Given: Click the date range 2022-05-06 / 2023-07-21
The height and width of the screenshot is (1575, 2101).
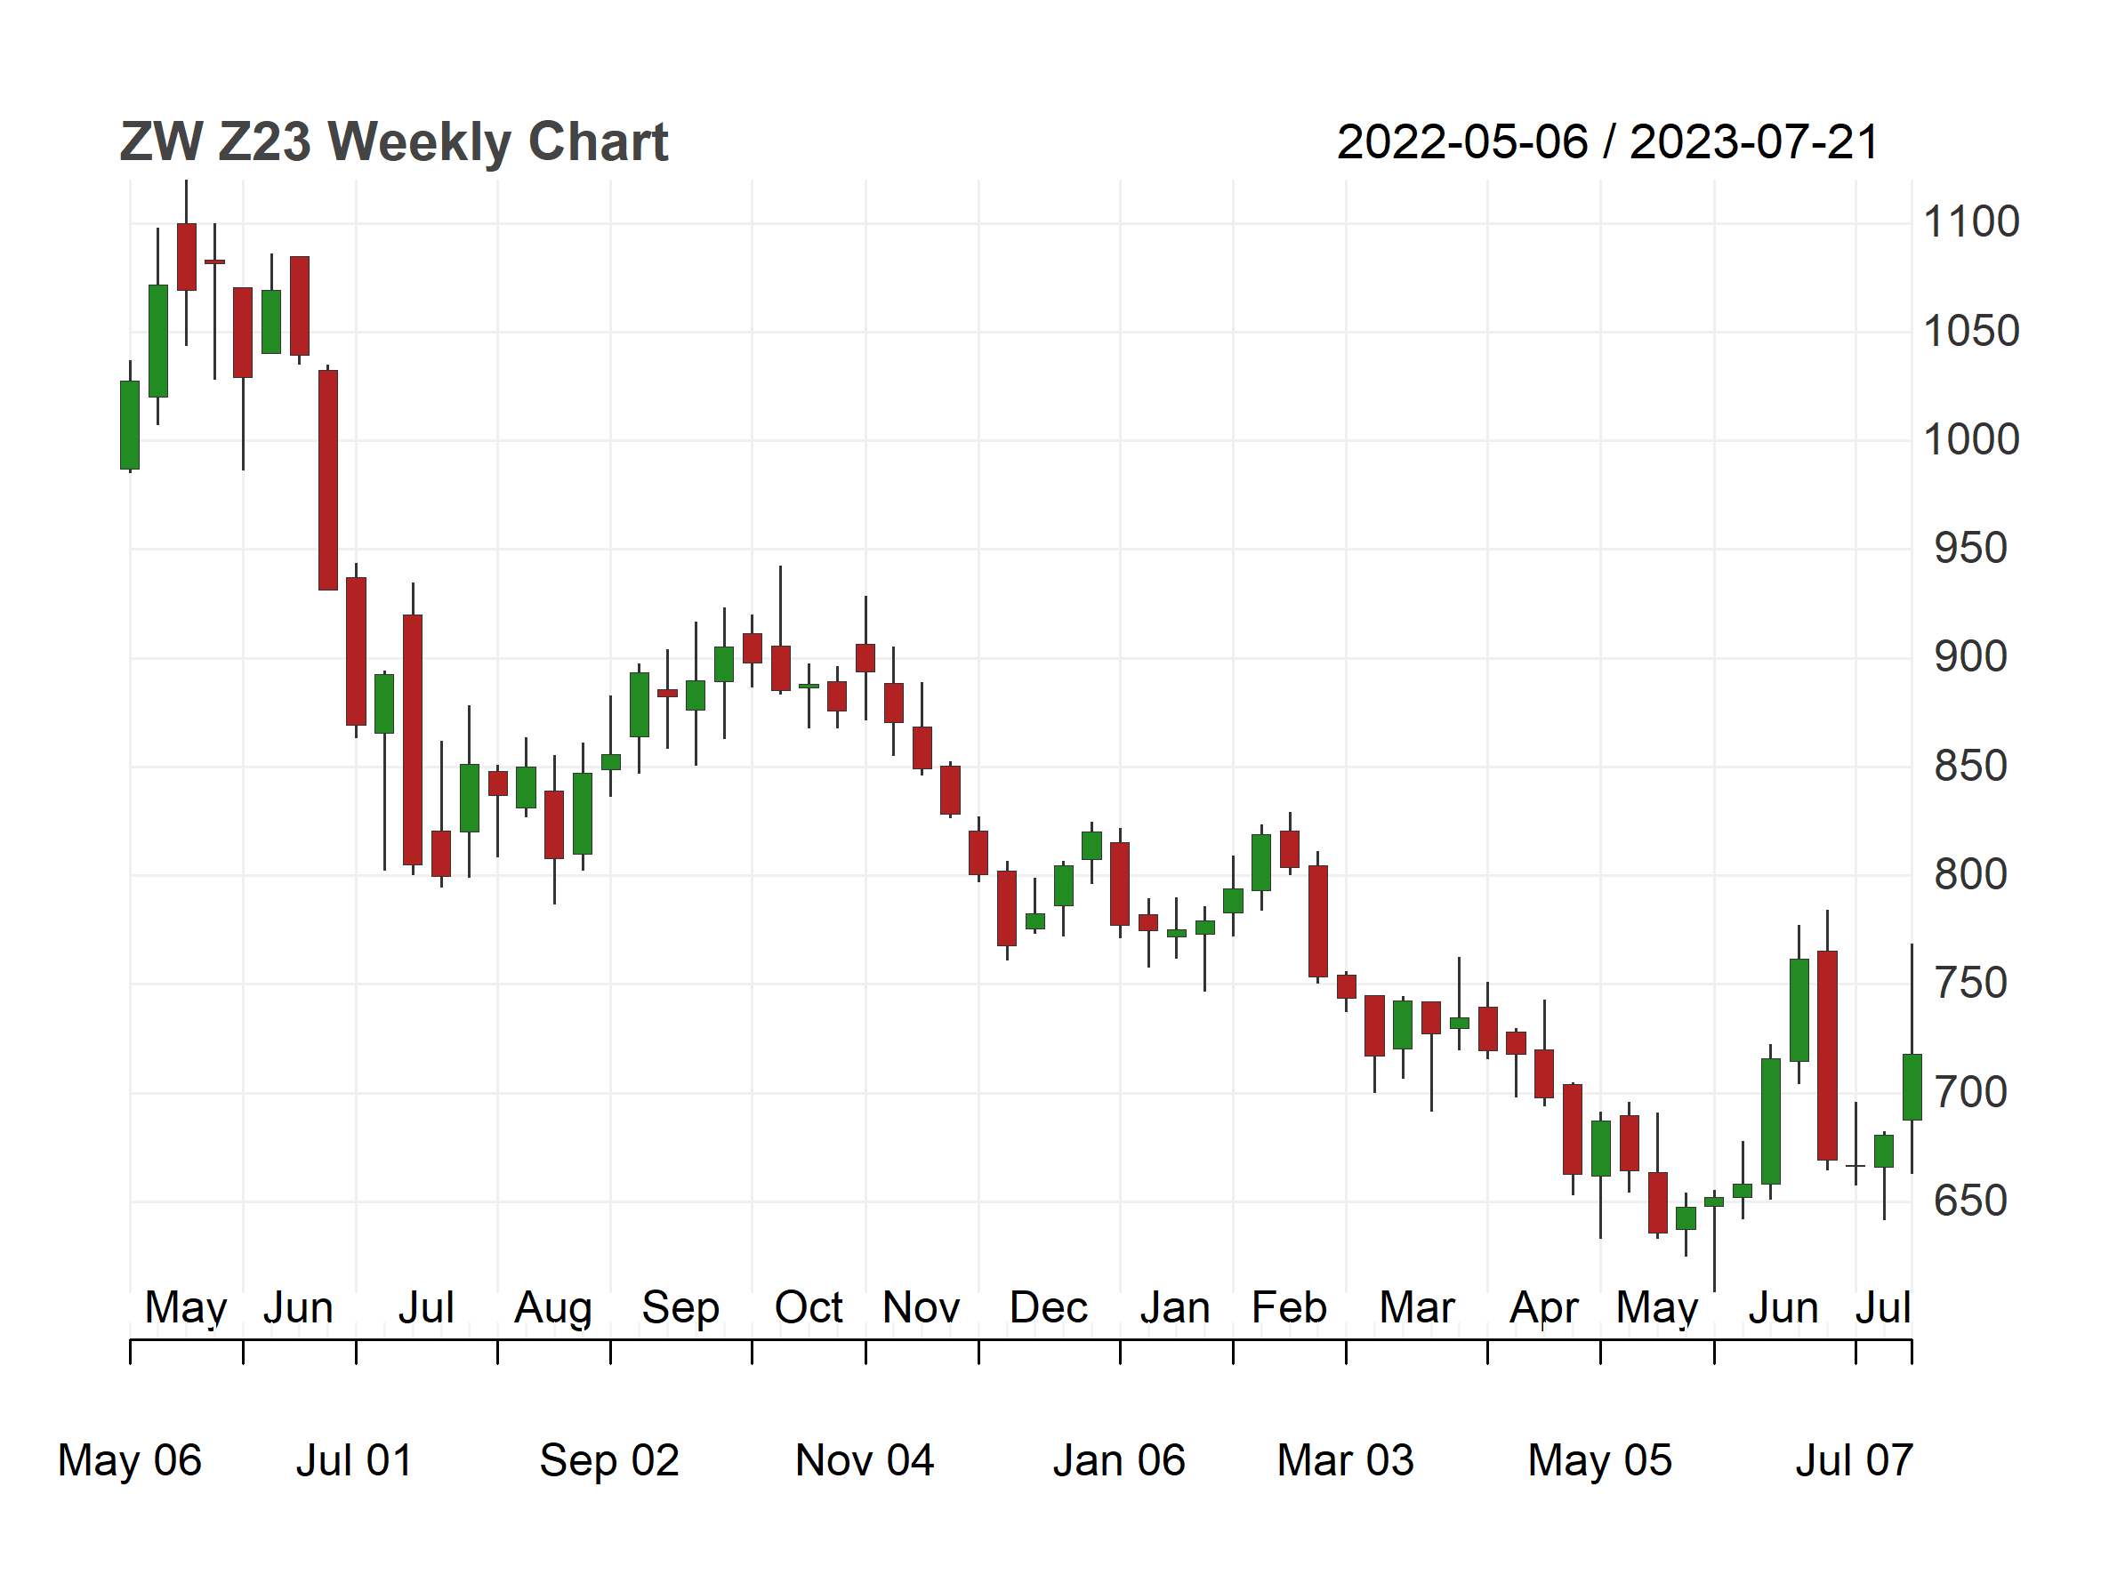Looking at the screenshot, I should (x=1607, y=142).
